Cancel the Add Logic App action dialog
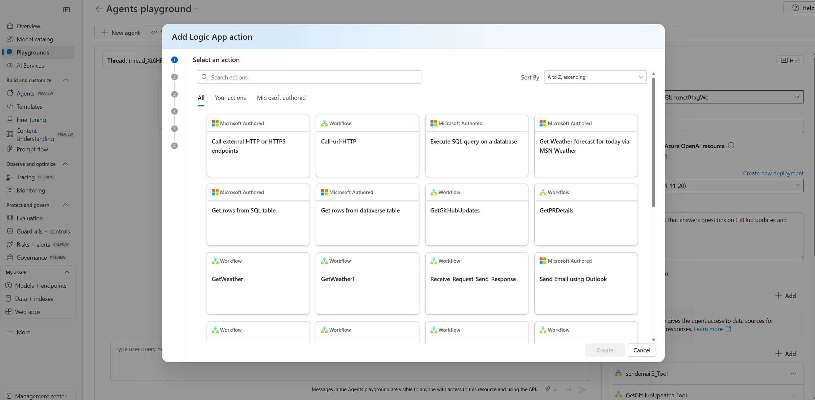Viewport: 815px width, 400px height. [641, 350]
